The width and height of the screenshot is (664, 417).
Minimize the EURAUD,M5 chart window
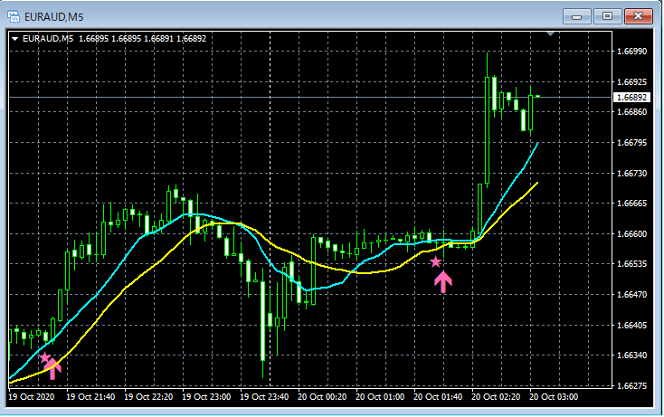point(576,16)
